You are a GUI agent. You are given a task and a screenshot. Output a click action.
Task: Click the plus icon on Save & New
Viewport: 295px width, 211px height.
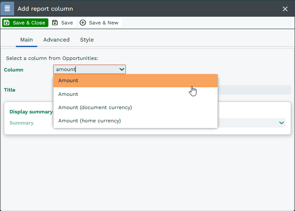83,23
